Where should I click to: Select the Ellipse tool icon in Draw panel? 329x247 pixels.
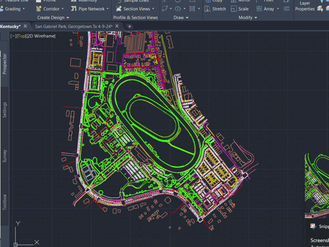pyautogui.click(x=178, y=9)
